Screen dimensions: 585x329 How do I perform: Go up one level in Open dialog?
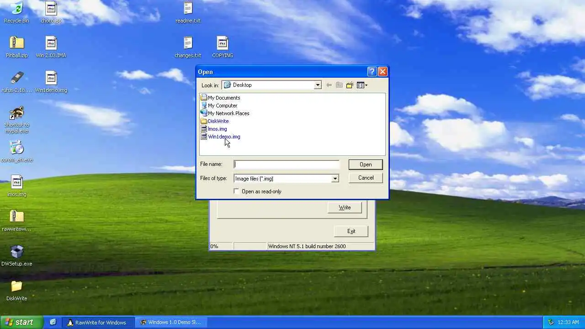pyautogui.click(x=339, y=85)
